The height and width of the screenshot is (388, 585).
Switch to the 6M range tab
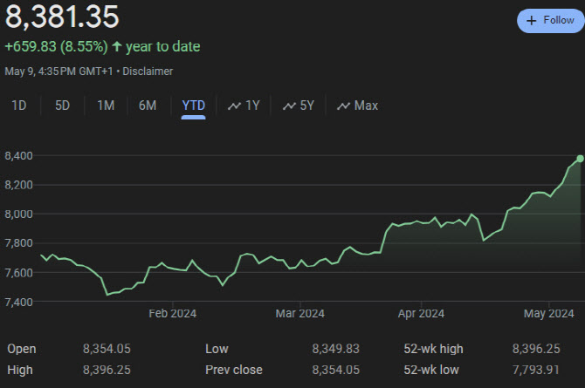pyautogui.click(x=148, y=106)
